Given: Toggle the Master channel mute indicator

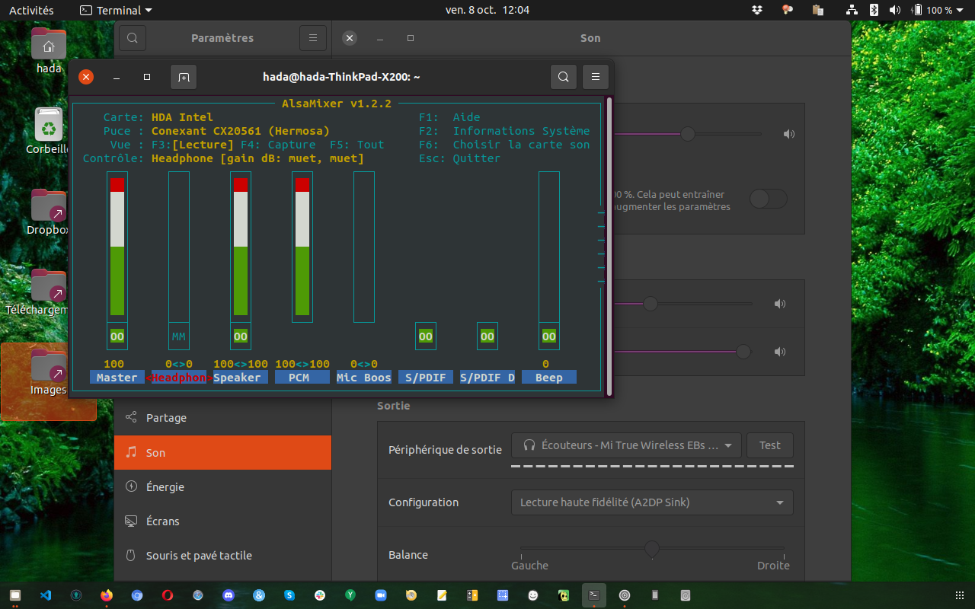Looking at the screenshot, I should (117, 336).
